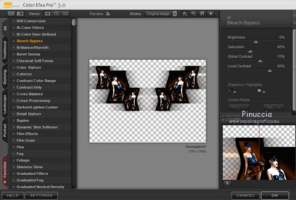Click the Brightness slider handle

pyautogui.click(x=256, y=42)
